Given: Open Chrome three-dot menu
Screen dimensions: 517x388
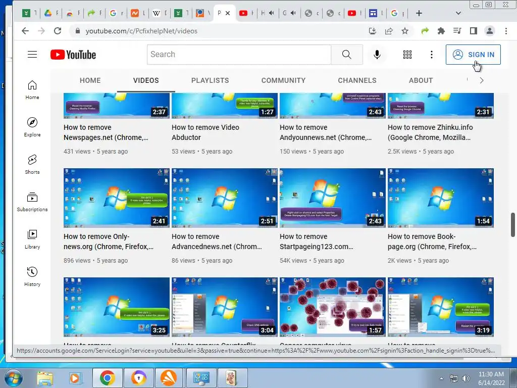Looking at the screenshot, I should [x=506, y=31].
